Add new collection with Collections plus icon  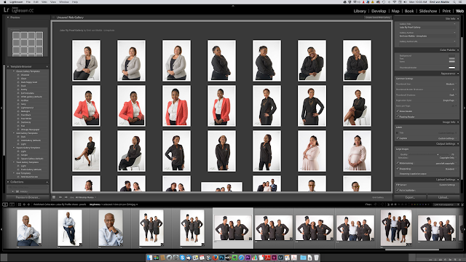(x=47, y=182)
